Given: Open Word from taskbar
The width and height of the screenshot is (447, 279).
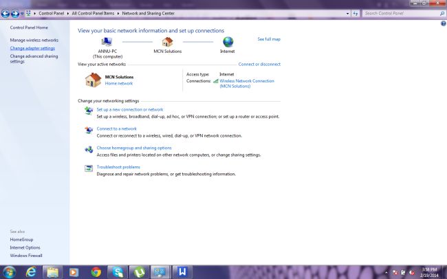Looking at the screenshot, I should coord(182,272).
